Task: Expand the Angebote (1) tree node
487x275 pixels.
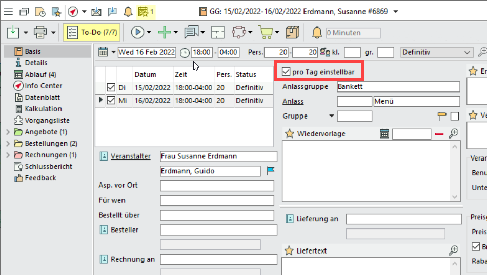Action: [x=8, y=132]
